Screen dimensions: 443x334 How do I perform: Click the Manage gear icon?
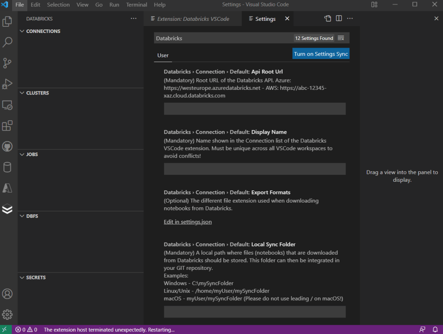(7, 314)
